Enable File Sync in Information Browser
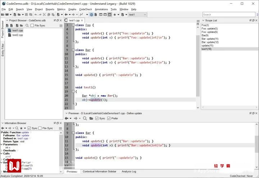 click(x=40, y=128)
